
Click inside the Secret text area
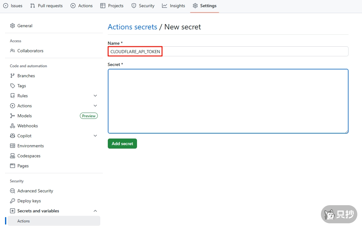click(x=228, y=101)
